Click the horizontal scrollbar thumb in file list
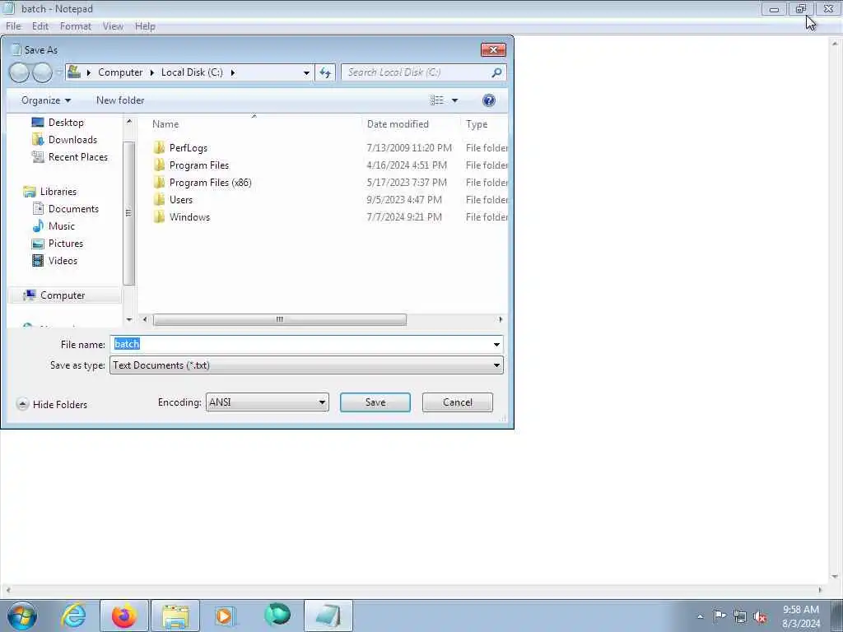This screenshot has height=632, width=843. 280,320
